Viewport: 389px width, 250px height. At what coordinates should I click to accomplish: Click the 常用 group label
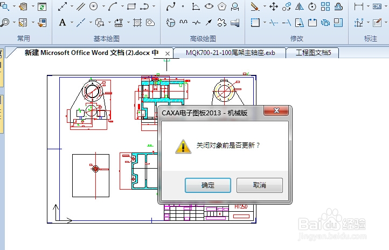coord(24,39)
